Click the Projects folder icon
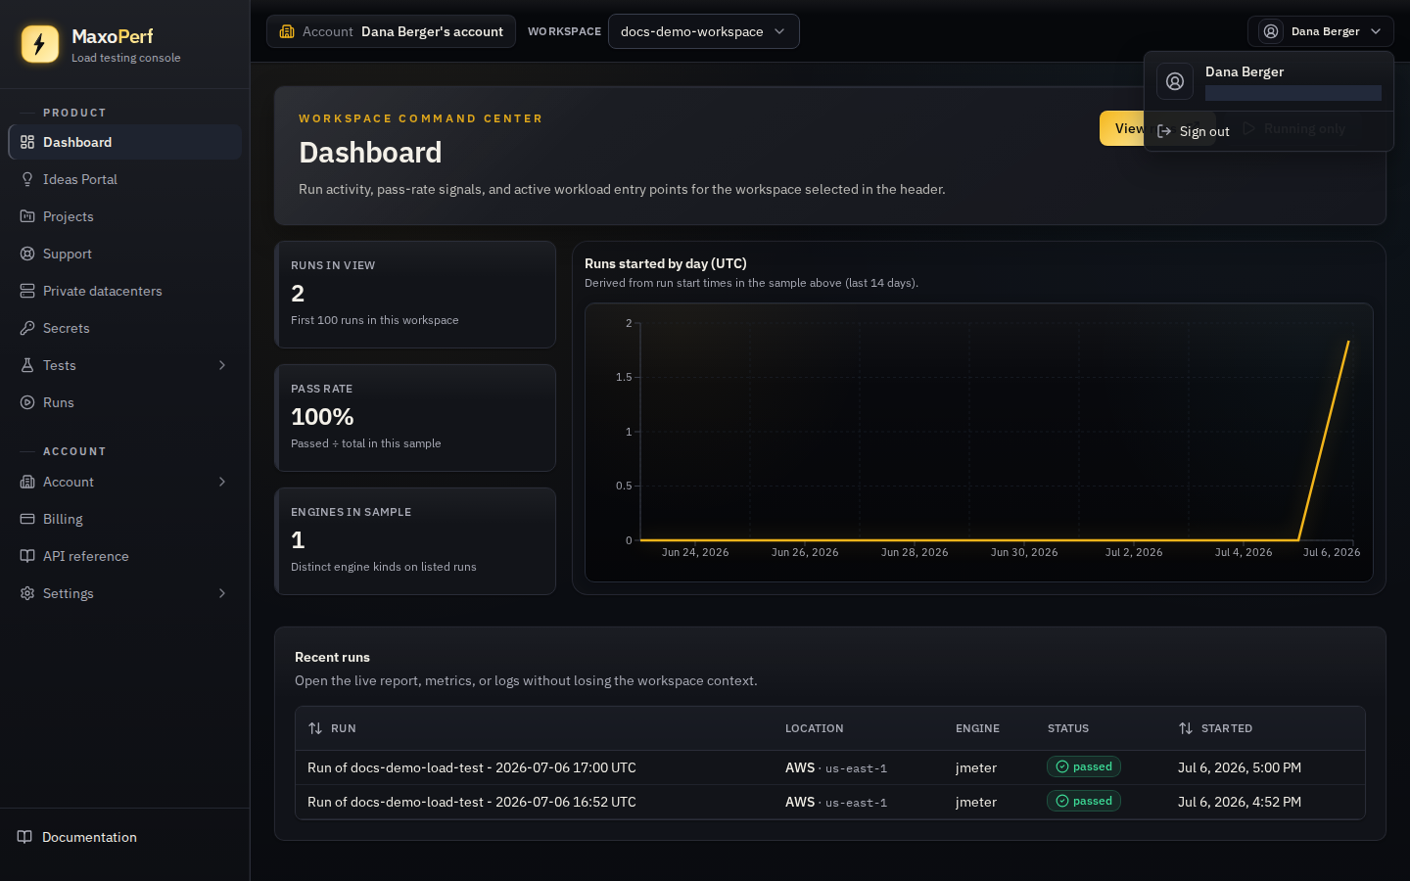The image size is (1410, 881). (x=27, y=216)
